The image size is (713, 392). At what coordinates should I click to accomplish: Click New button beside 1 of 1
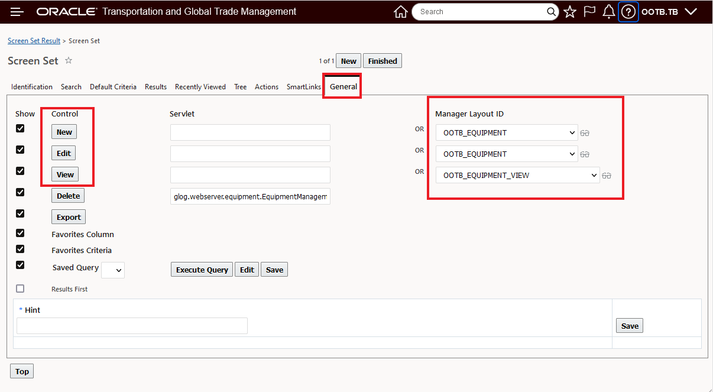pyautogui.click(x=349, y=61)
